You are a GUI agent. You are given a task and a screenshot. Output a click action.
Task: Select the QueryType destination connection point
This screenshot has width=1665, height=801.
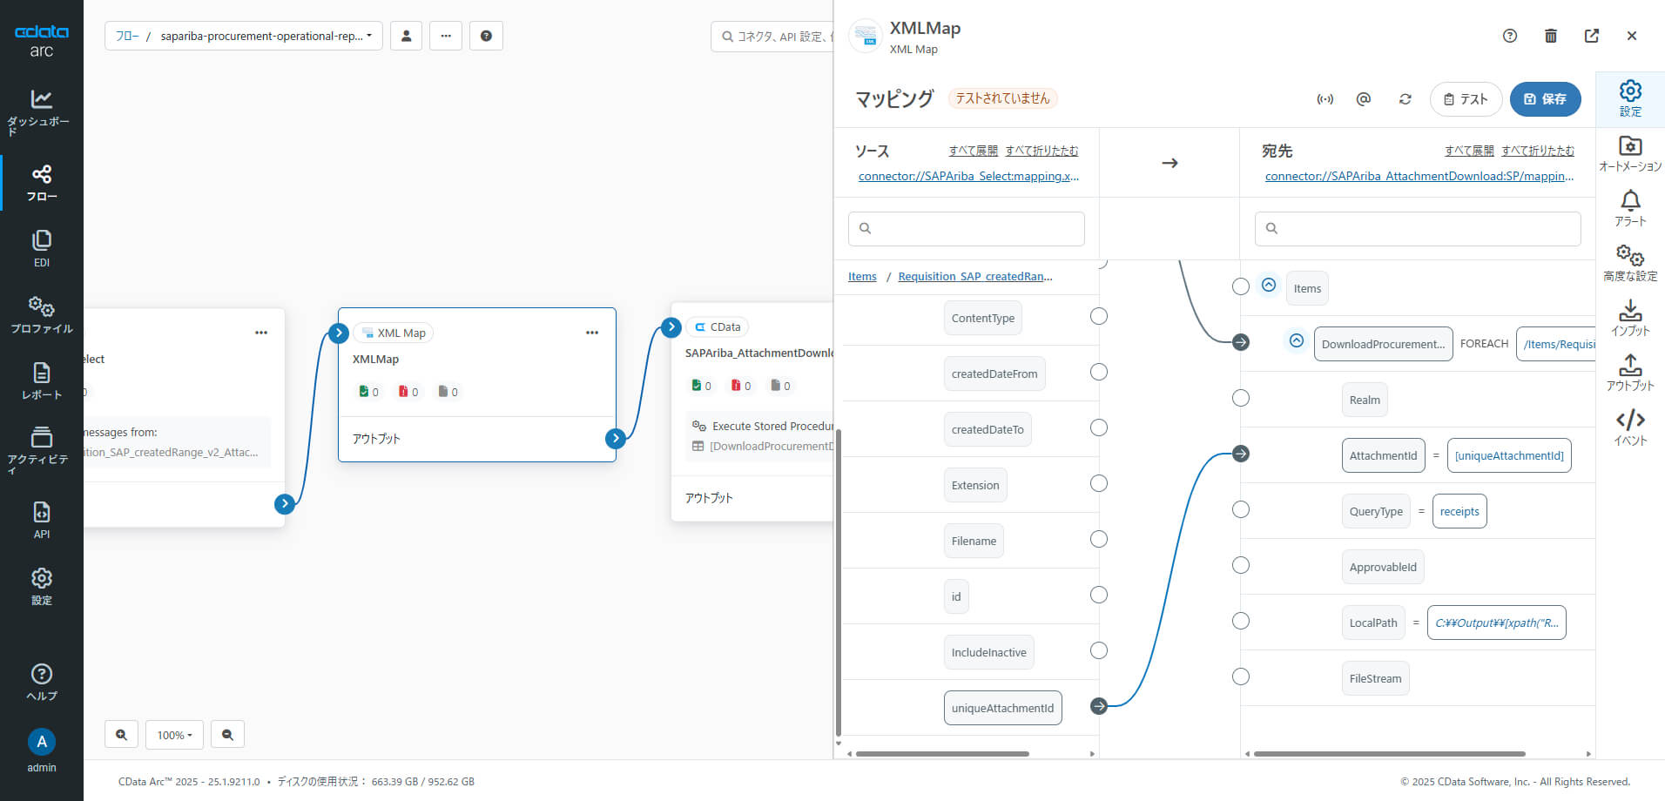1241,509
